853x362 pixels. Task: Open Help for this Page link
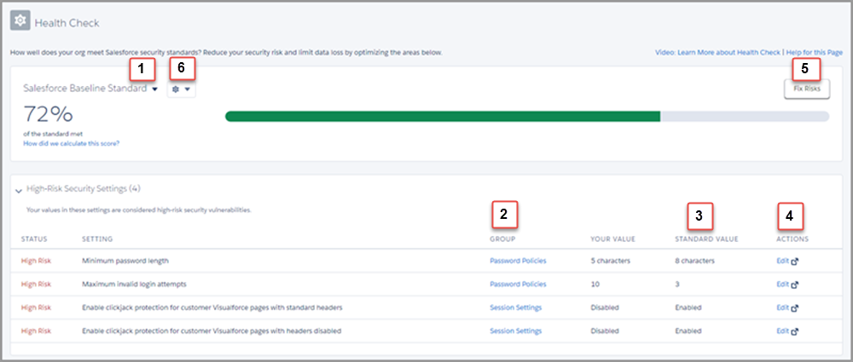click(x=815, y=53)
